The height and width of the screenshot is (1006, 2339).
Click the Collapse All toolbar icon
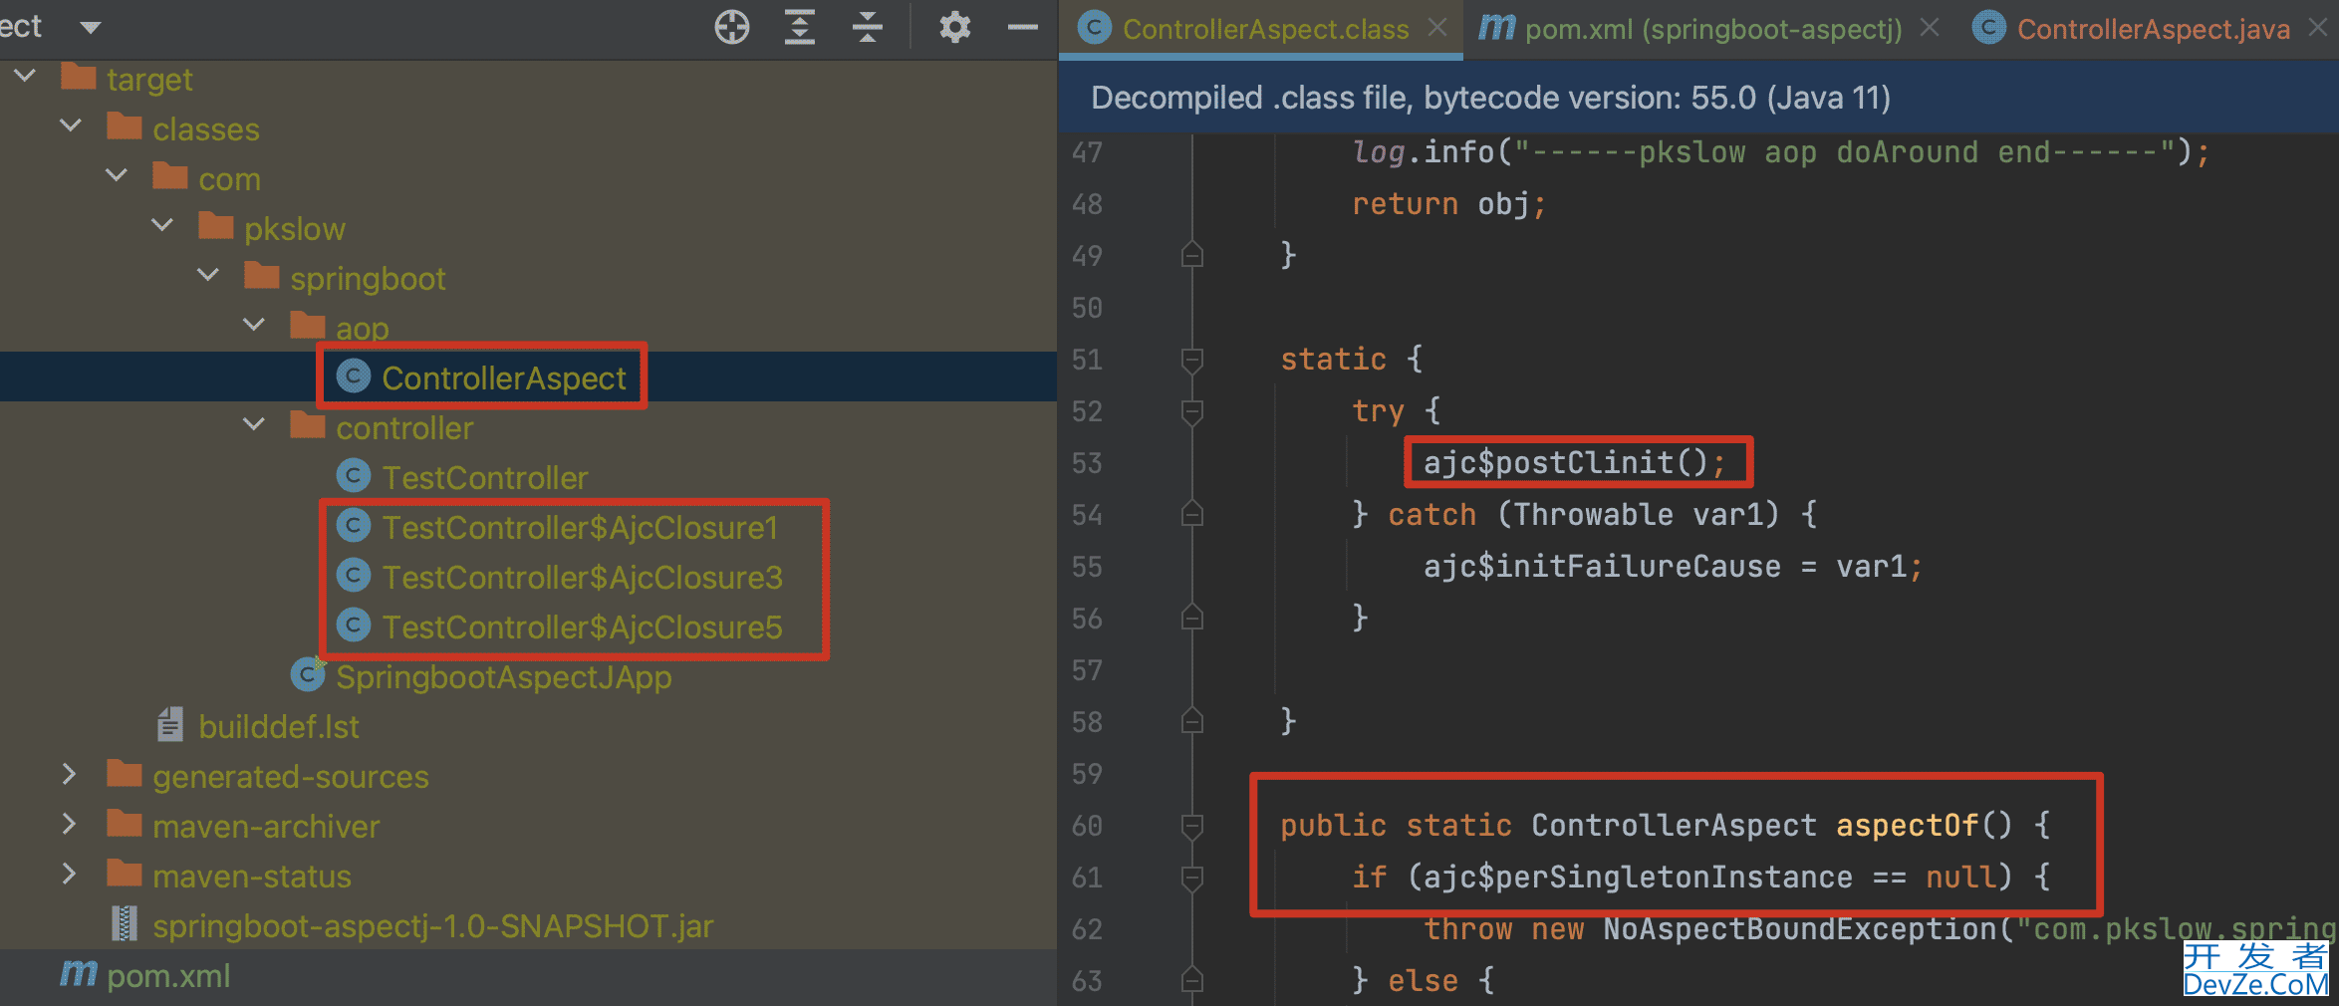[868, 27]
